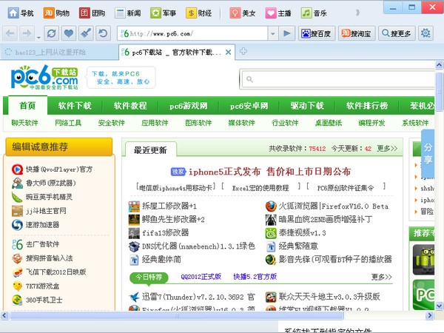This screenshot has width=444, height=333.
Task: Search with the 搜百度 button
Action: (x=317, y=34)
